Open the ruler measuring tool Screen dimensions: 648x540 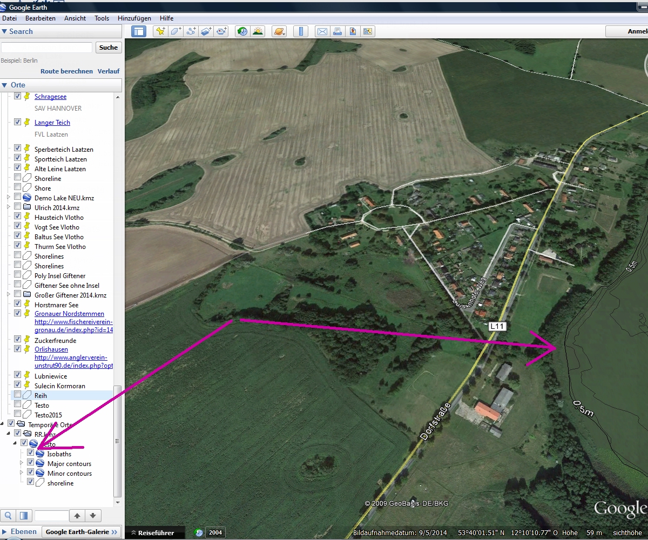coord(301,31)
